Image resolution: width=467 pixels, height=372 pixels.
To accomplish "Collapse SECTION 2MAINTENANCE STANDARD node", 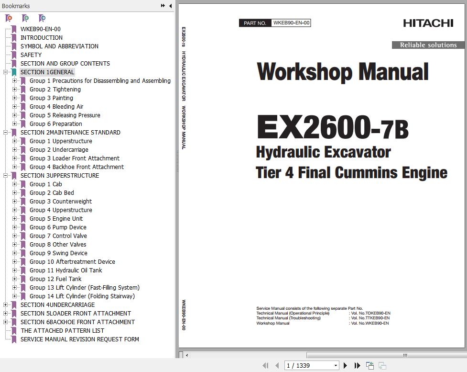I will click(5, 133).
